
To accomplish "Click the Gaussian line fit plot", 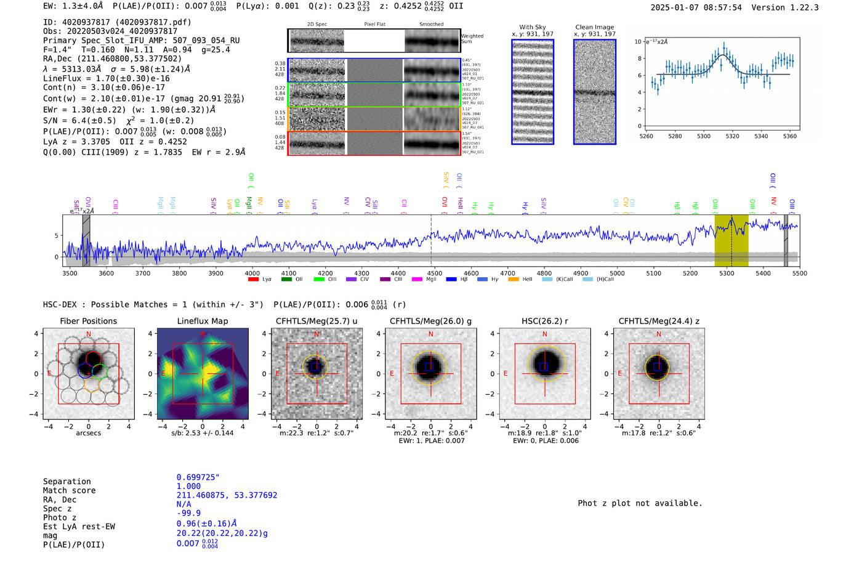I will click(x=721, y=83).
